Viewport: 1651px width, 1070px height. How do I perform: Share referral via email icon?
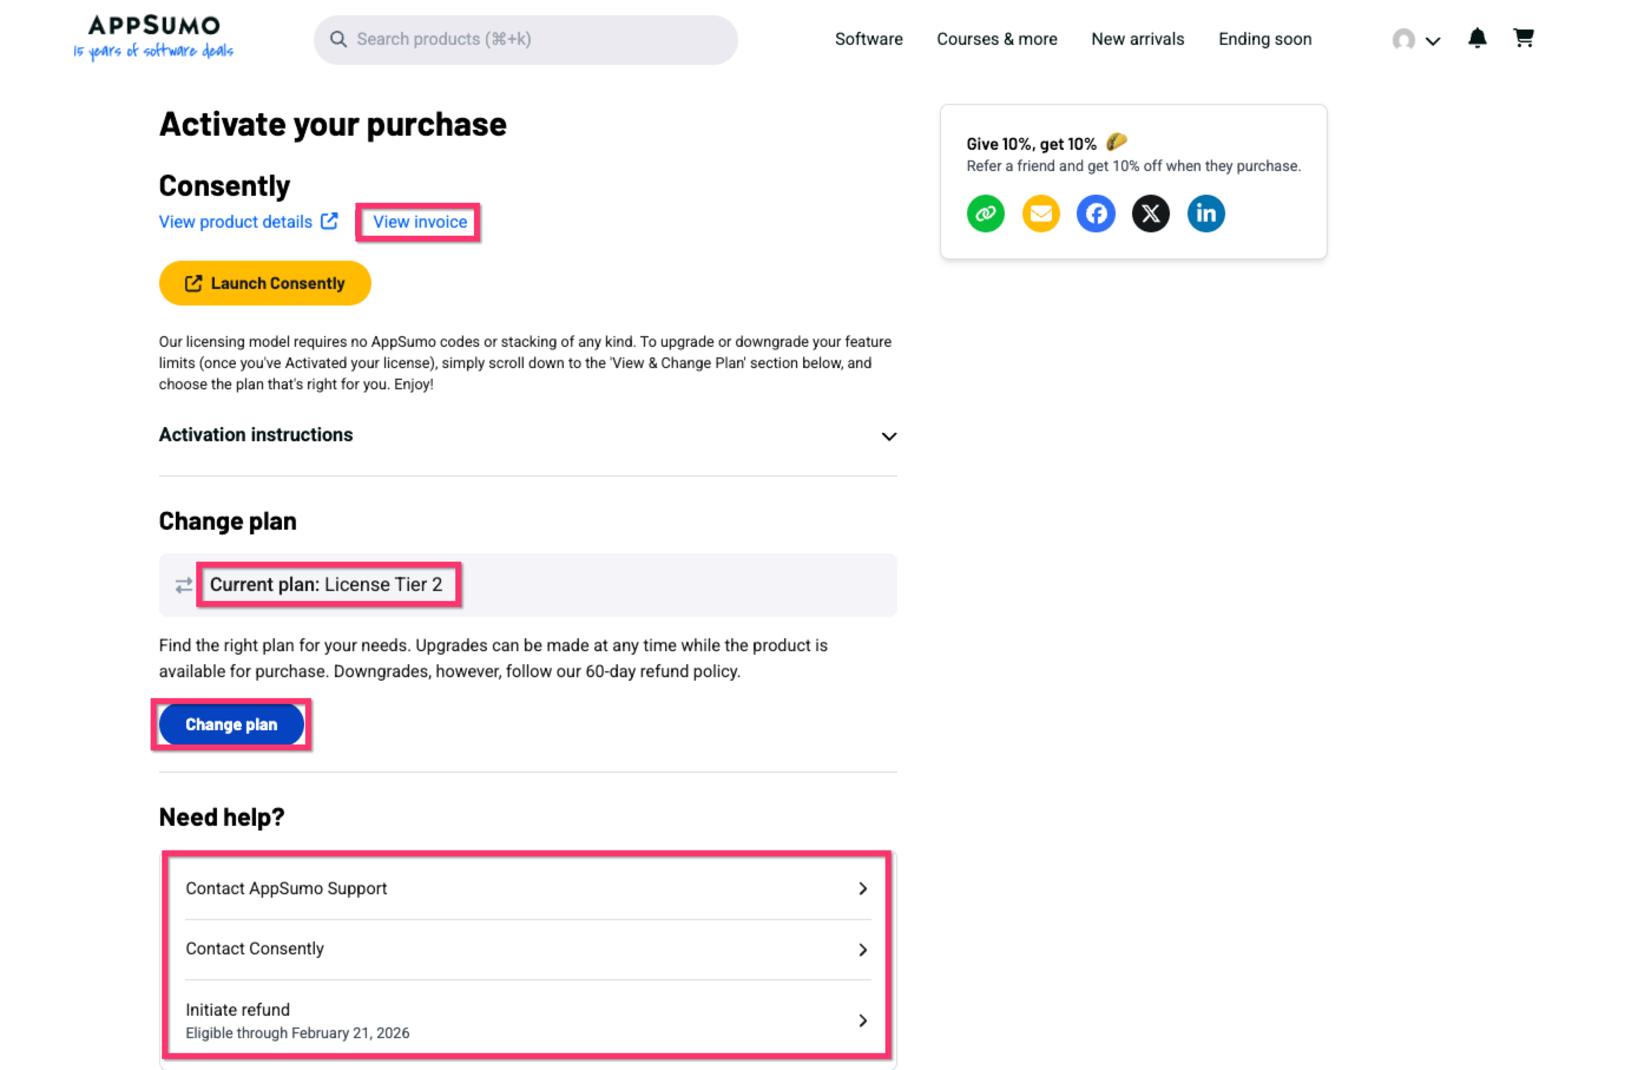[x=1041, y=214]
